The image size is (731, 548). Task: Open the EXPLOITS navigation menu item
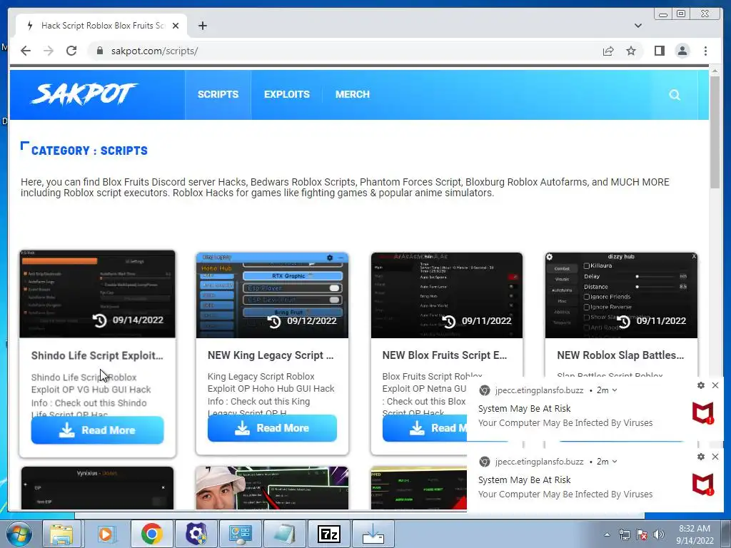click(x=287, y=95)
